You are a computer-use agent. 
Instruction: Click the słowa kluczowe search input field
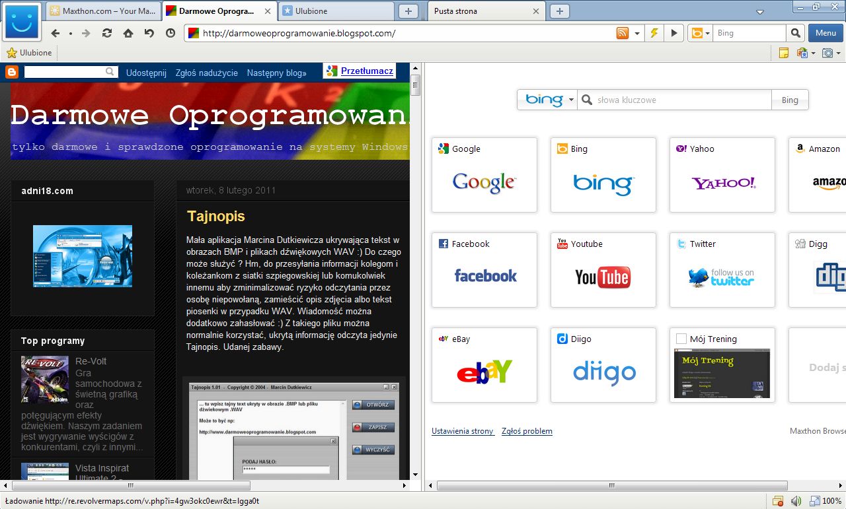click(x=674, y=100)
